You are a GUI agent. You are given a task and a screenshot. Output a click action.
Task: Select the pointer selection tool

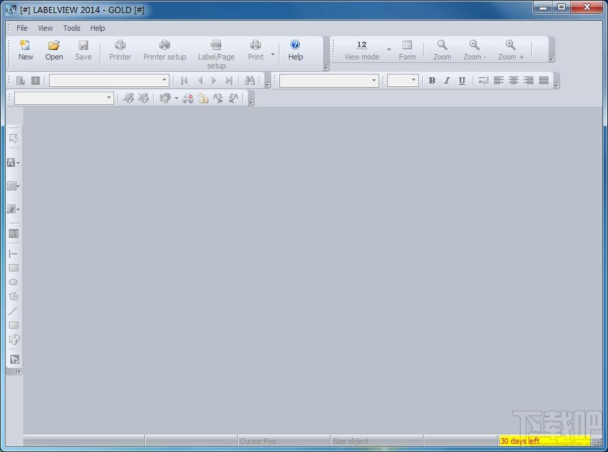point(14,139)
